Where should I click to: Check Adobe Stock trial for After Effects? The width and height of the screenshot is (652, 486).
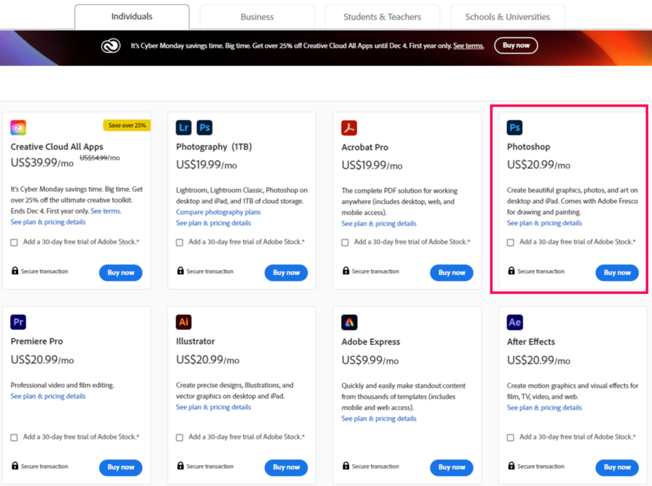point(511,438)
